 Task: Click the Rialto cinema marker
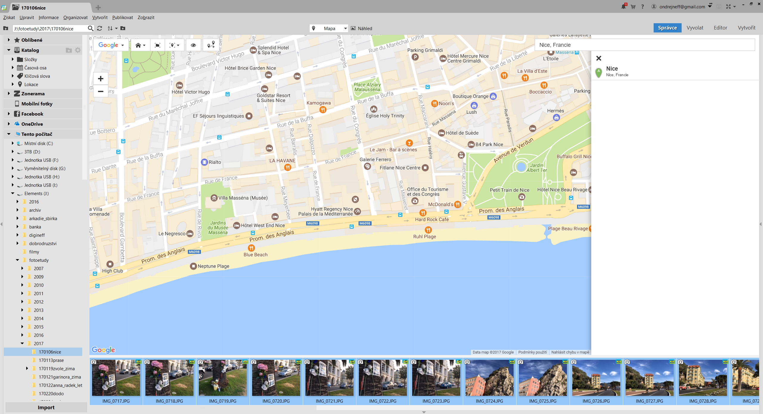coord(204,162)
